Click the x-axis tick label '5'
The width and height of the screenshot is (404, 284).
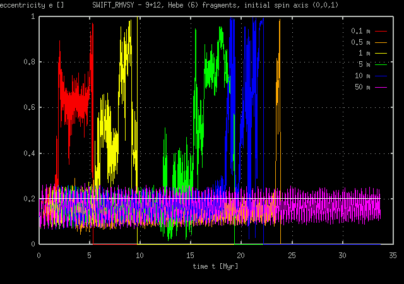(89, 256)
